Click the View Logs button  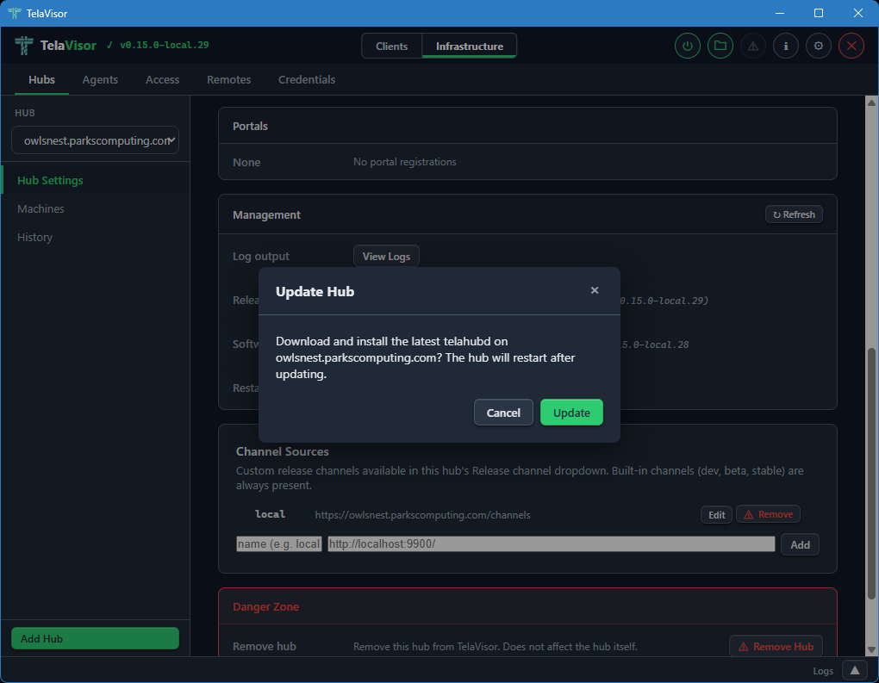coord(386,256)
